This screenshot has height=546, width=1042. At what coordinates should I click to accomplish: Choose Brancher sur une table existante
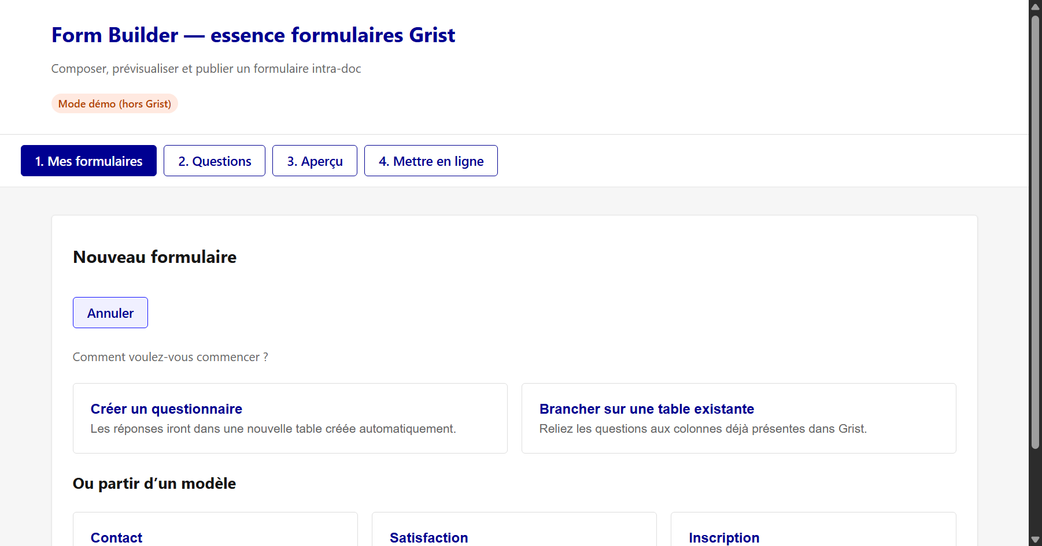pos(739,418)
